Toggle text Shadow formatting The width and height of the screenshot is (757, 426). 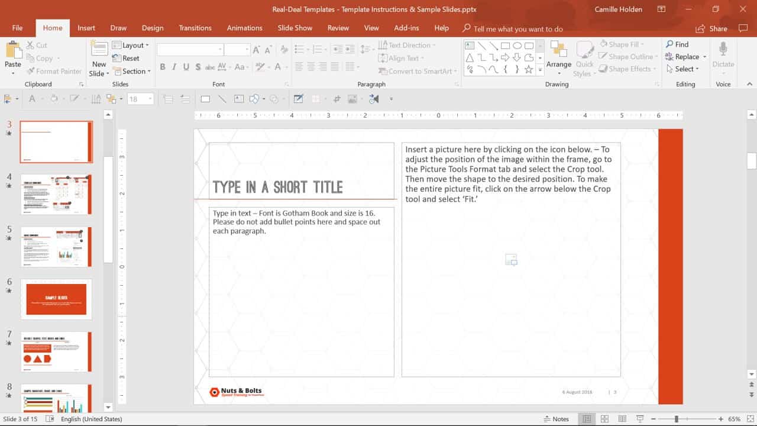(x=198, y=67)
